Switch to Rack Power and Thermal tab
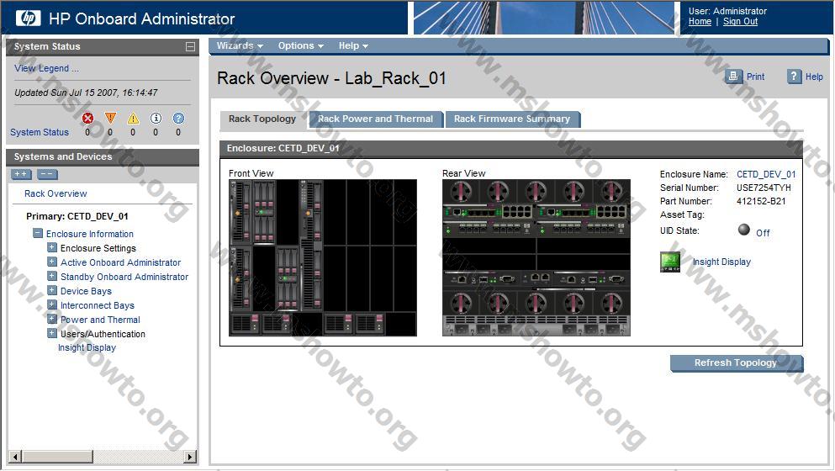The height and width of the screenshot is (471, 835). [x=376, y=119]
